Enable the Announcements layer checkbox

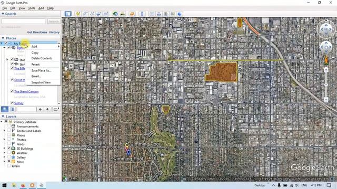[x=9, y=126]
